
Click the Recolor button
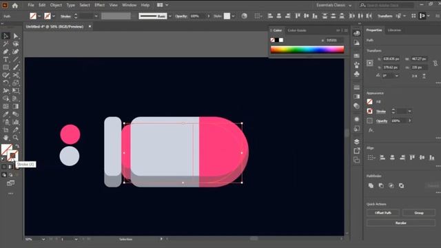(401, 223)
